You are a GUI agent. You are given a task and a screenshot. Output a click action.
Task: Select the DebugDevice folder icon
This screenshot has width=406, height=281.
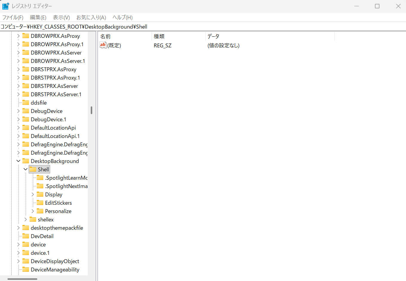click(26, 111)
